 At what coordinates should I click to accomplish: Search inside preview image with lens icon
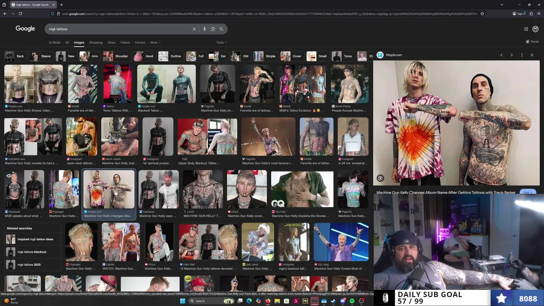380,178
